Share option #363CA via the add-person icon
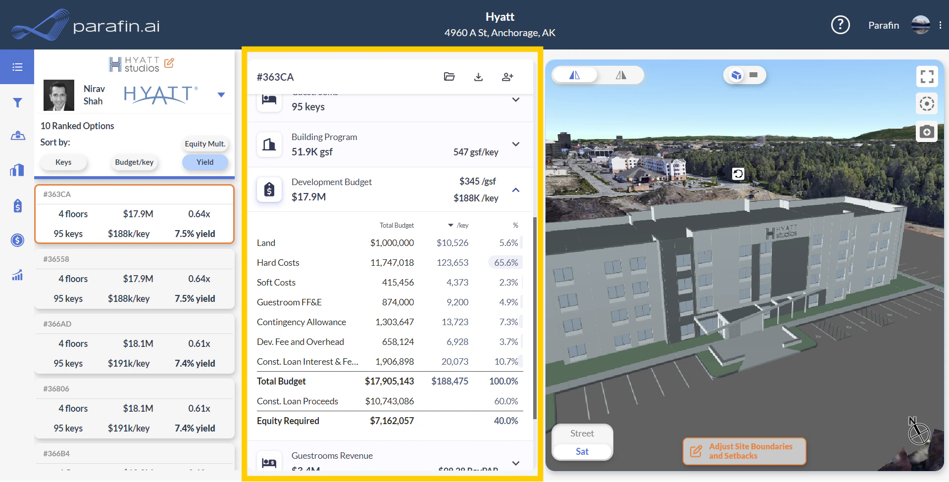 tap(507, 77)
